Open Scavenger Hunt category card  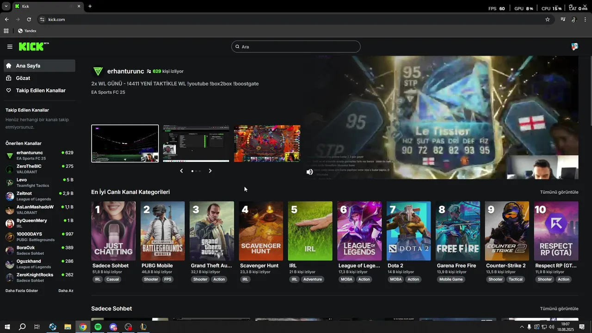point(261,231)
